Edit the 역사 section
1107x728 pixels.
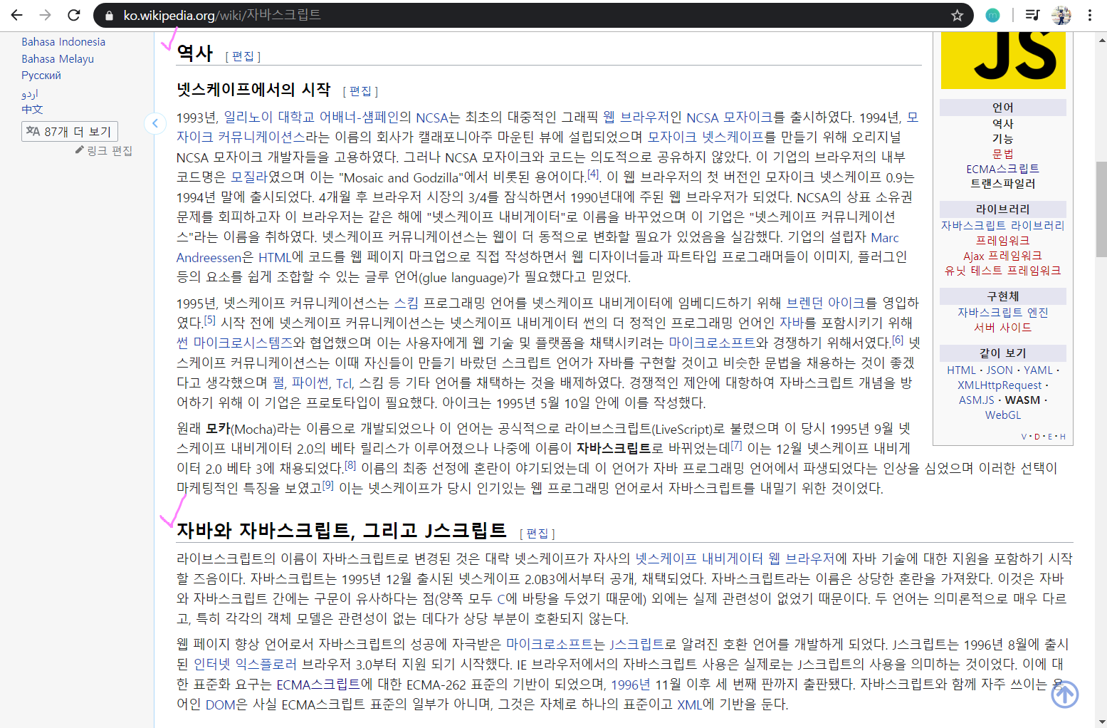pos(243,56)
